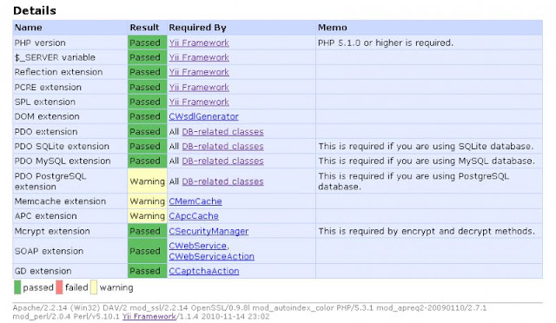Open Yii Framework link in PCRE extension row
The height and width of the screenshot is (323, 556).
click(x=199, y=87)
